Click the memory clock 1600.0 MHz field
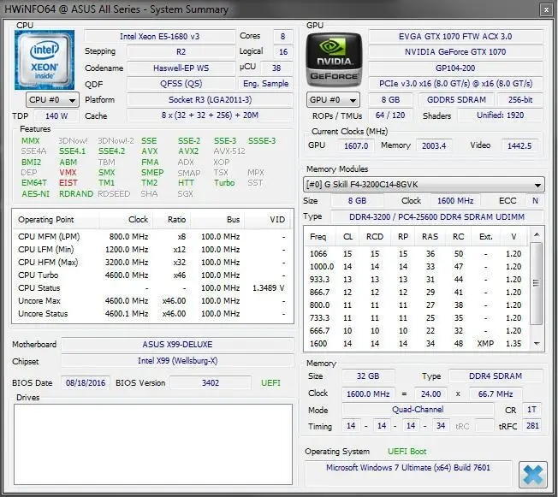This screenshot has width=558, height=497. point(368,394)
